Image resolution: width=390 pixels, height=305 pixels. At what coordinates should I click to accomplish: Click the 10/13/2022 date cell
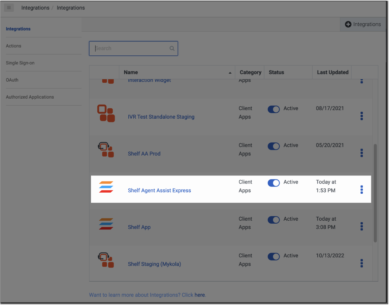330,256
